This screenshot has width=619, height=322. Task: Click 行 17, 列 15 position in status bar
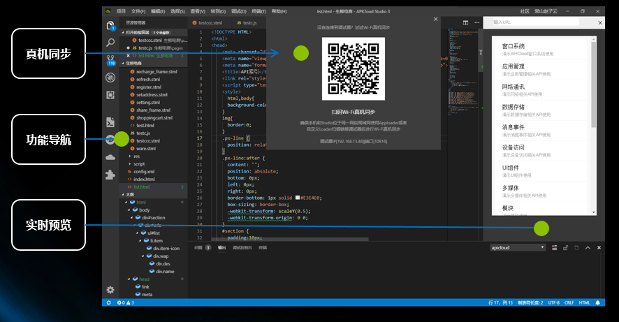pos(500,302)
